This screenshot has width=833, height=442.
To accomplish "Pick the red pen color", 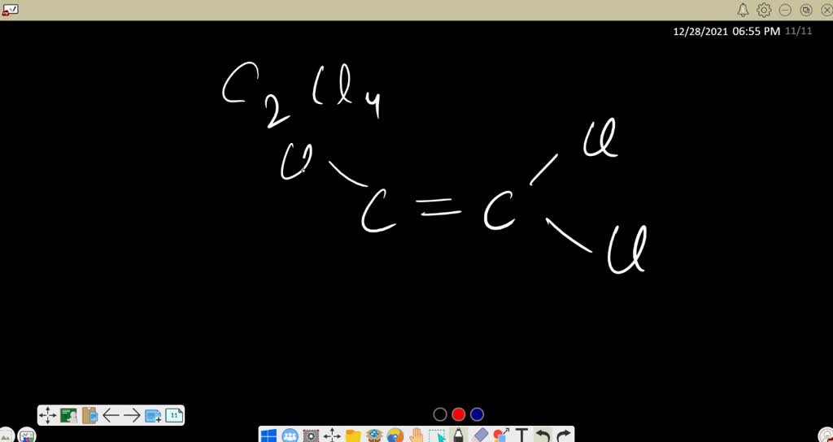I will pyautogui.click(x=459, y=414).
